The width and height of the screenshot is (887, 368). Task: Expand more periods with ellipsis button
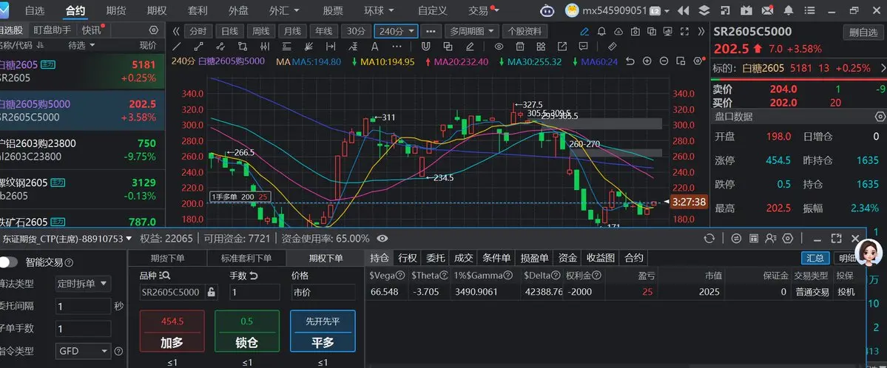431,32
